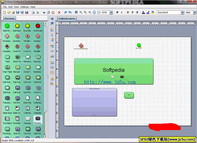Click the Cut toolbar icon
This screenshot has height=143, width=197.
click(x=44, y=12)
